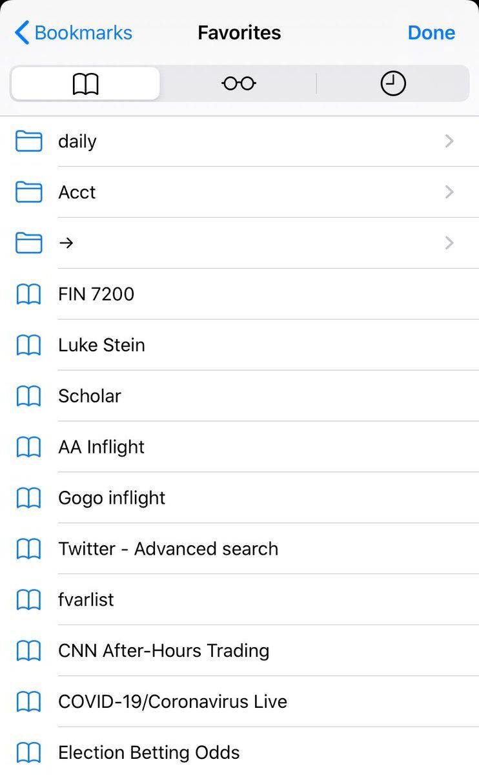
Task: Click the Acct folder icon
Action: tap(28, 192)
